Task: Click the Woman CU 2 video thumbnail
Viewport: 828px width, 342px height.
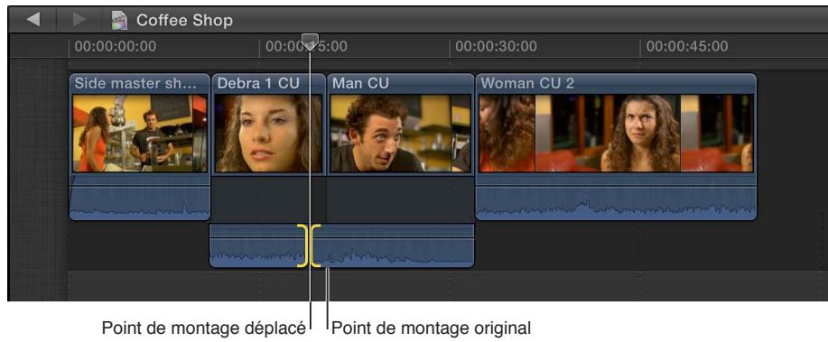Action: (616, 134)
